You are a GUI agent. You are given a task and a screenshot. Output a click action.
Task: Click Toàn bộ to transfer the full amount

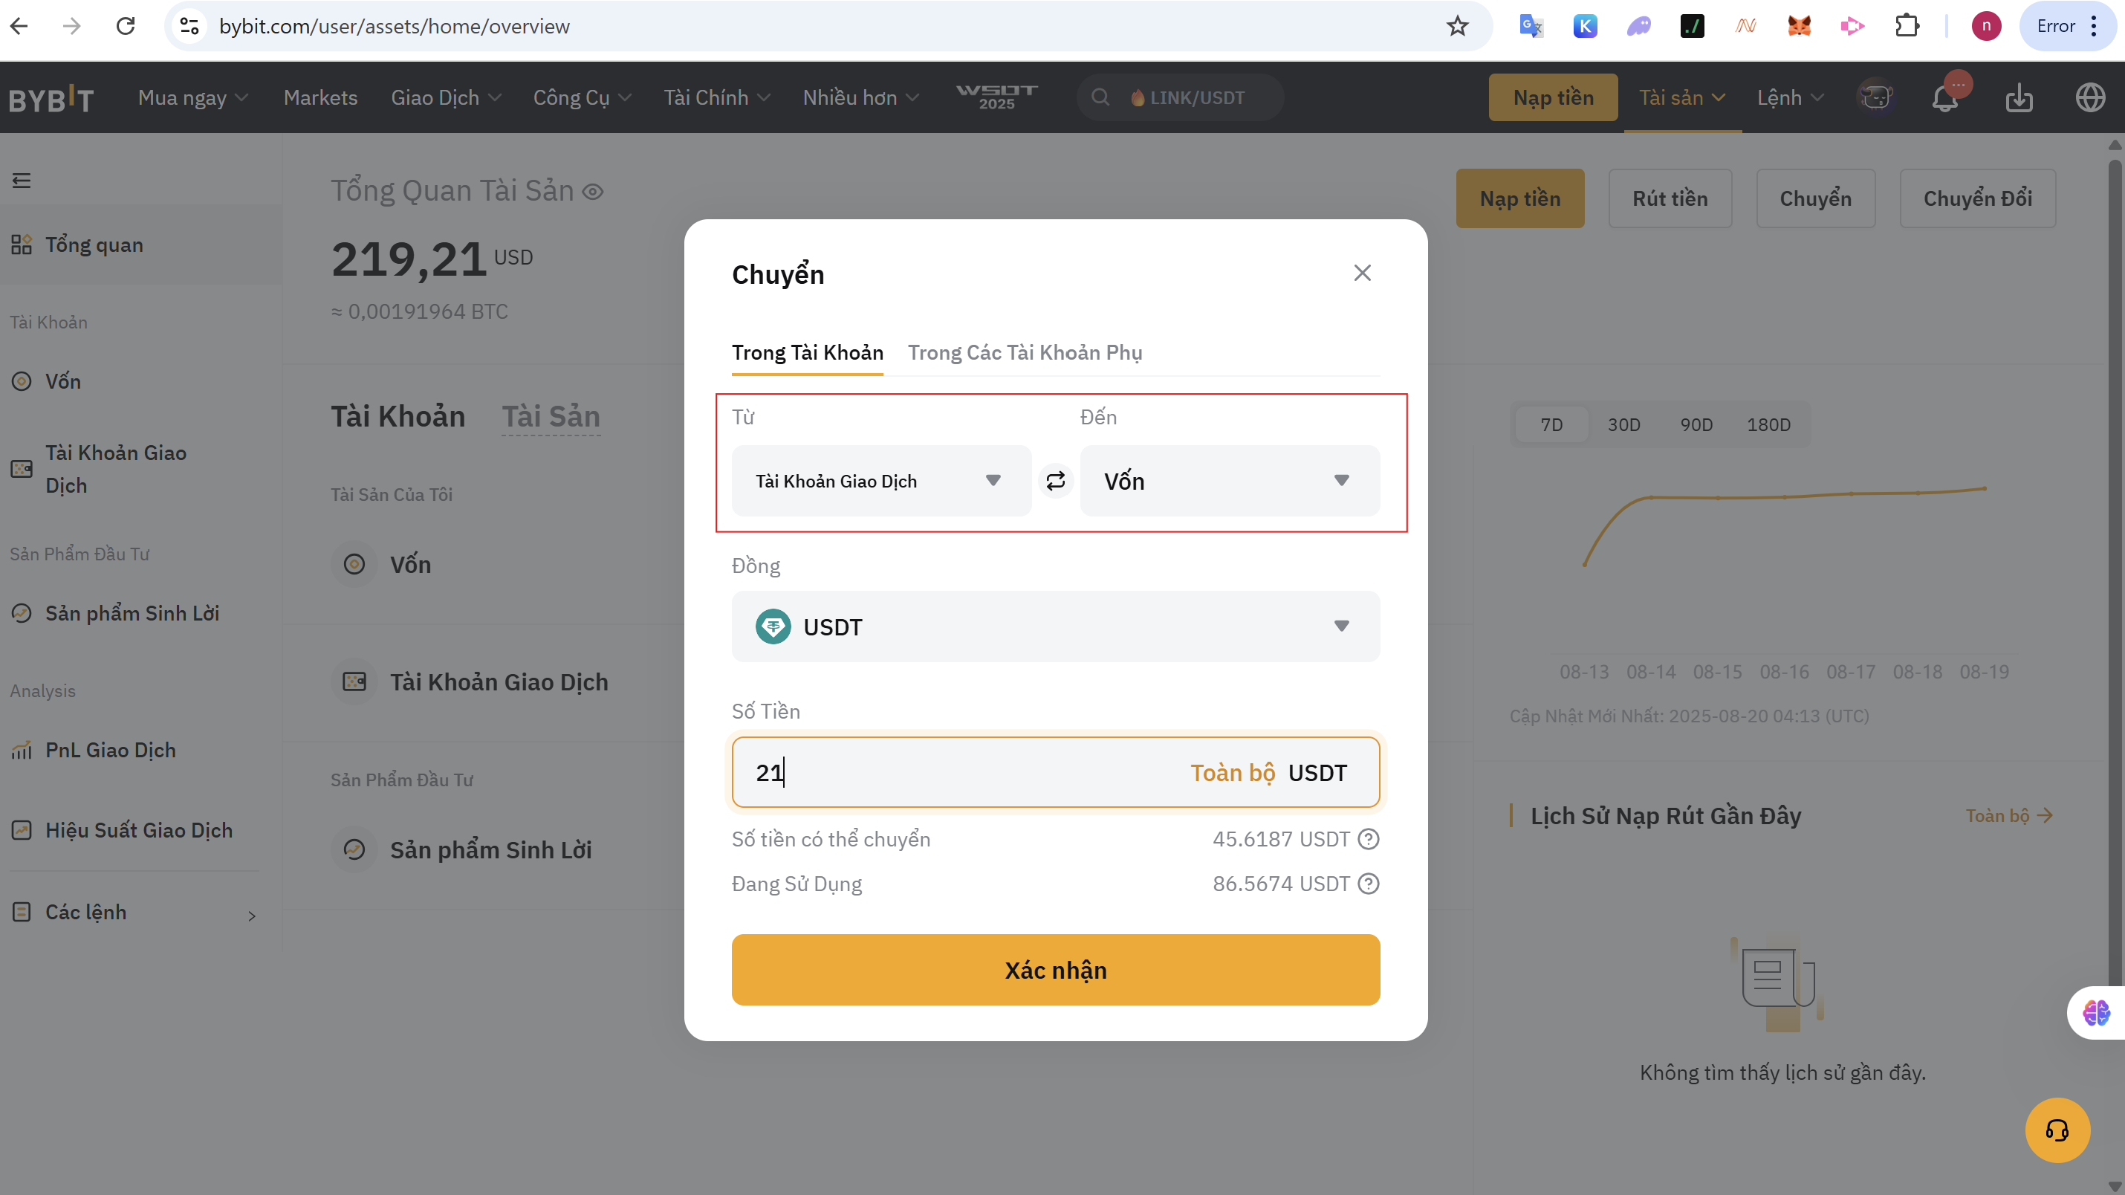point(1232,772)
